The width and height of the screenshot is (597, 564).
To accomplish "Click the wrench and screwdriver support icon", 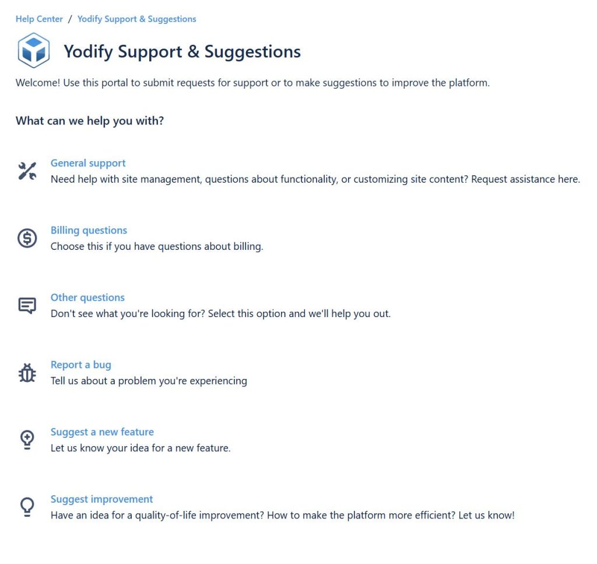I will [x=27, y=171].
